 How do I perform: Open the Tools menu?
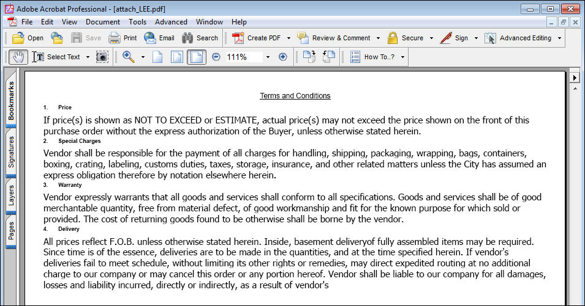[138, 22]
